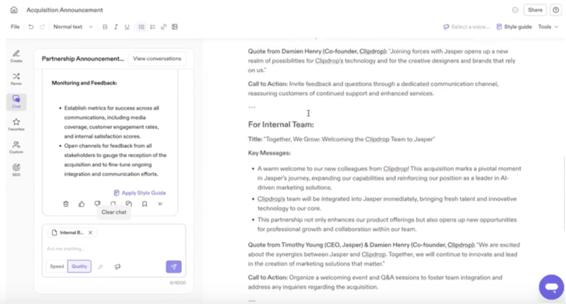Click the magic wand enhance prompt icon
The image size is (566, 304).
coord(100,267)
